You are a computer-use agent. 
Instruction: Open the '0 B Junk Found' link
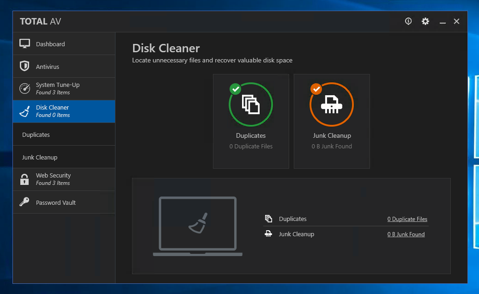click(406, 234)
